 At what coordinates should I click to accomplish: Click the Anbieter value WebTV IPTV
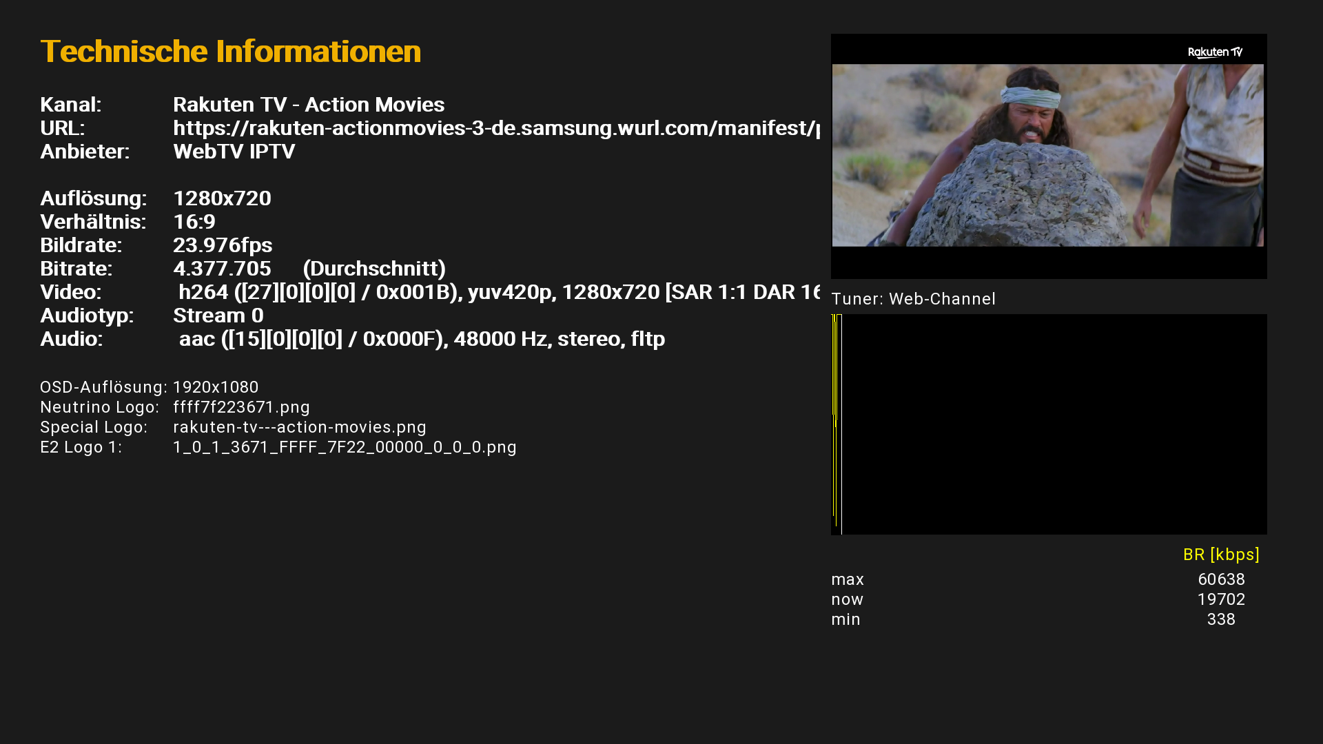[x=234, y=152]
